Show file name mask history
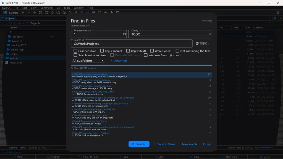This screenshot has width=283, height=159. (124, 34)
